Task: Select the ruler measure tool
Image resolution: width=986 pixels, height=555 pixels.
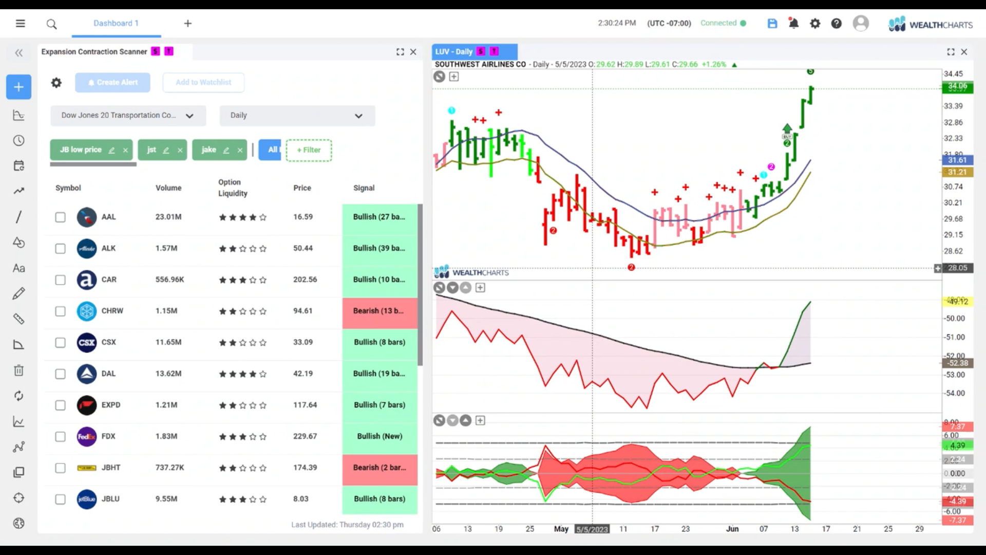Action: [x=18, y=319]
